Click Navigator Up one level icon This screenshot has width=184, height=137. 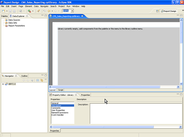click(32, 80)
